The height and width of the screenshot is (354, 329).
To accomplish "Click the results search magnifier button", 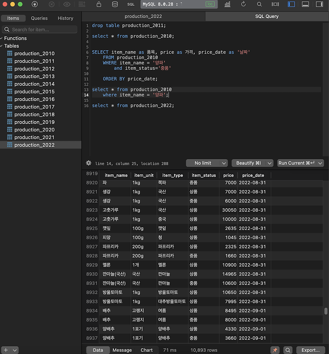I will 288,350.
